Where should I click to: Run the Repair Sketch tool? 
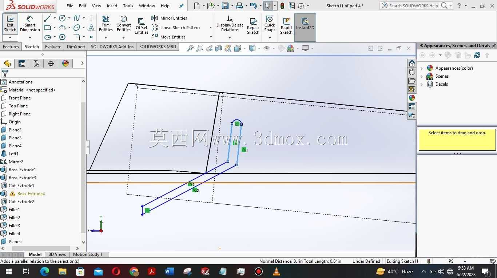(x=253, y=26)
